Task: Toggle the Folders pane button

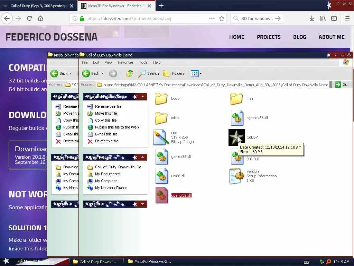Action: pos(174,73)
